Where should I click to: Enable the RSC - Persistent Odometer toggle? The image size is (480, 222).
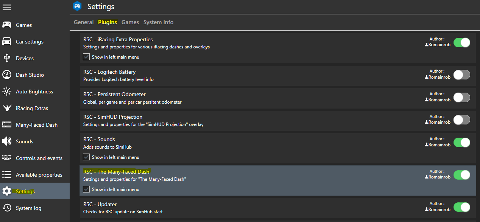tap(462, 98)
